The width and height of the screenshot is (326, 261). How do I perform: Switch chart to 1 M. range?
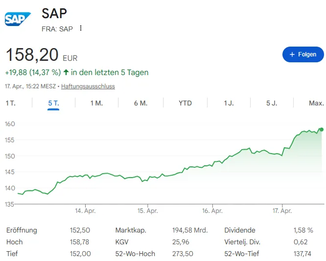(96, 103)
